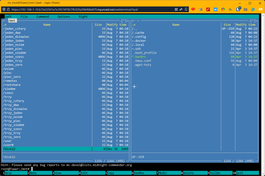Open the blue MK extension
The height and width of the screenshot is (176, 265).
click(x=215, y=10)
